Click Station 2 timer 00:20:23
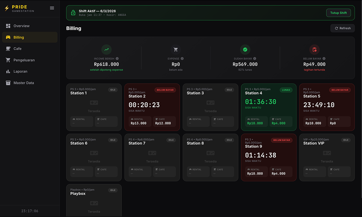This screenshot has height=217, width=362. 144,105
